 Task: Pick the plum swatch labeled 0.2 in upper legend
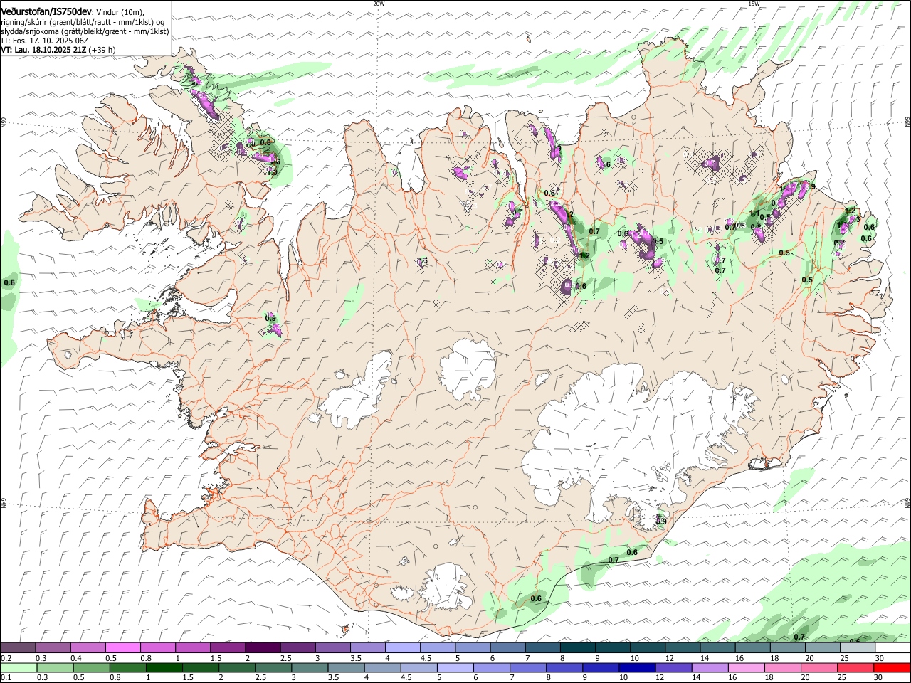click(18, 648)
